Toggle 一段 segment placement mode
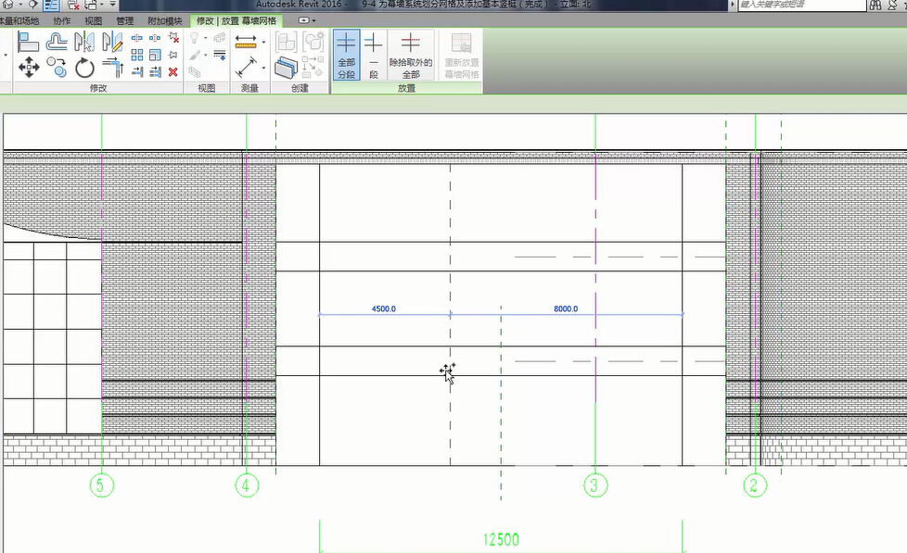Image resolution: width=907 pixels, height=553 pixels. point(373,55)
